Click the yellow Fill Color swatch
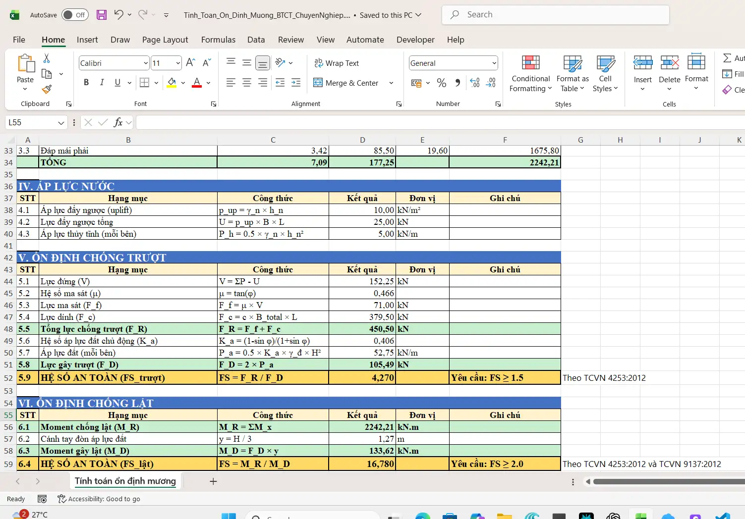The width and height of the screenshot is (745, 519). pyautogui.click(x=172, y=83)
